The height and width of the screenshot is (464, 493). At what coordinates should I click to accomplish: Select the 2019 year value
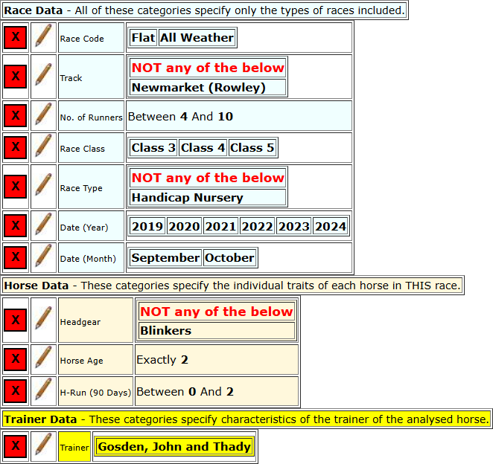tap(147, 226)
